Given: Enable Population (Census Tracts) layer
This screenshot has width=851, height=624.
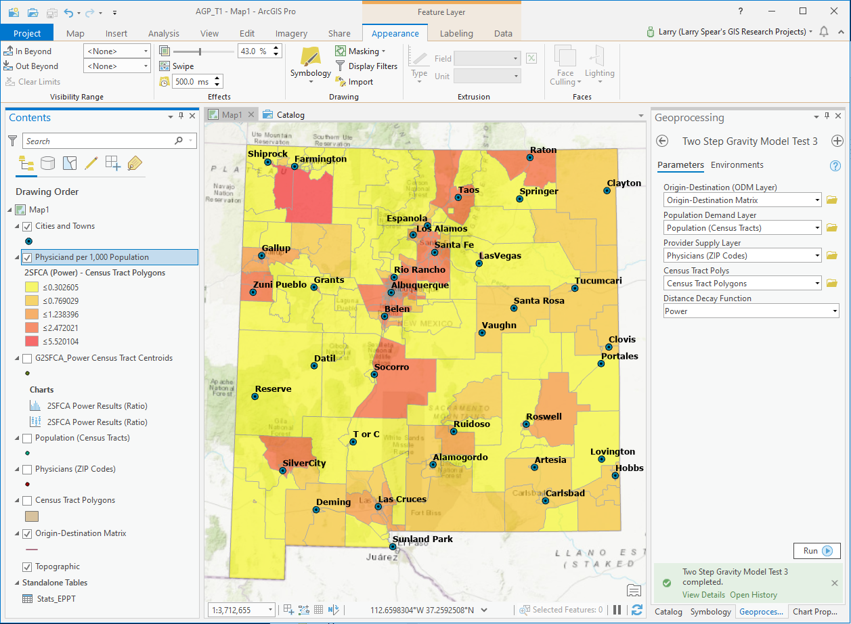Looking at the screenshot, I should (28, 438).
